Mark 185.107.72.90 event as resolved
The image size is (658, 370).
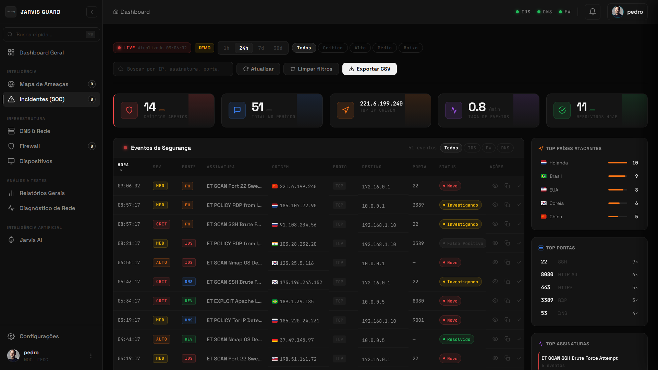coord(519,205)
